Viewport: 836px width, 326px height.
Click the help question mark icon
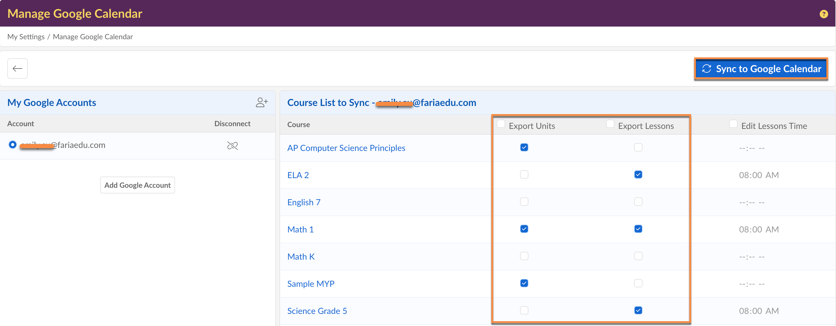(823, 14)
